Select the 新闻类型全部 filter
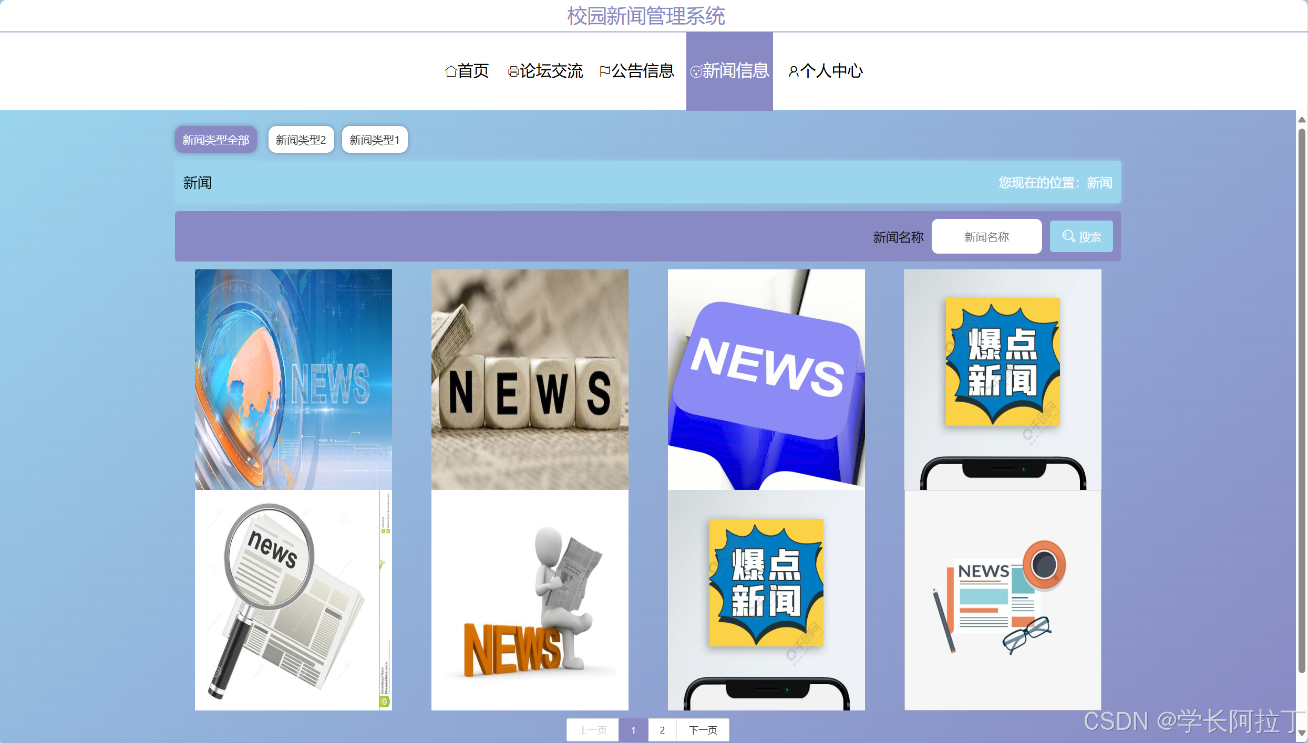The image size is (1308, 743). 216,140
